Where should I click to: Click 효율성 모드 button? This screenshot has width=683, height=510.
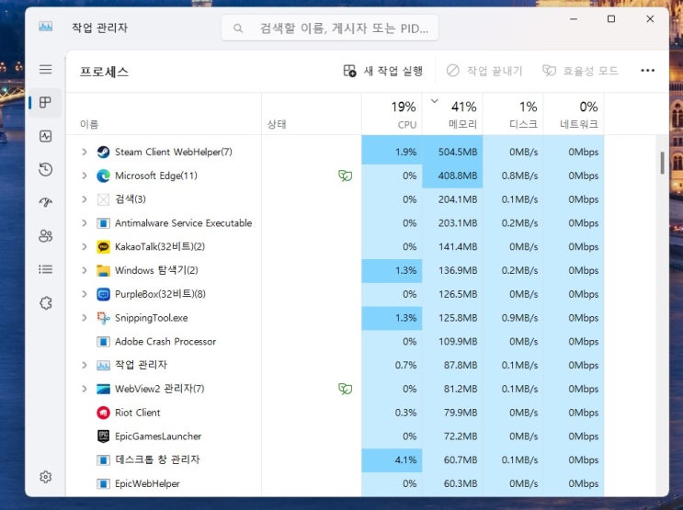(580, 71)
